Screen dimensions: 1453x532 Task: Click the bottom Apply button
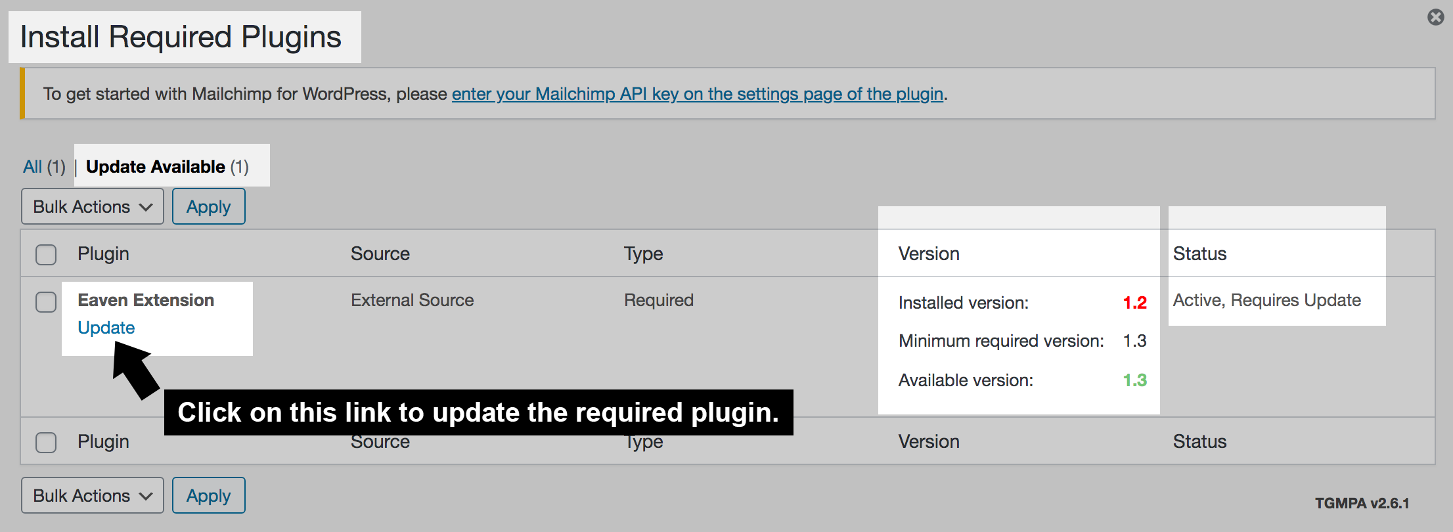coord(209,495)
